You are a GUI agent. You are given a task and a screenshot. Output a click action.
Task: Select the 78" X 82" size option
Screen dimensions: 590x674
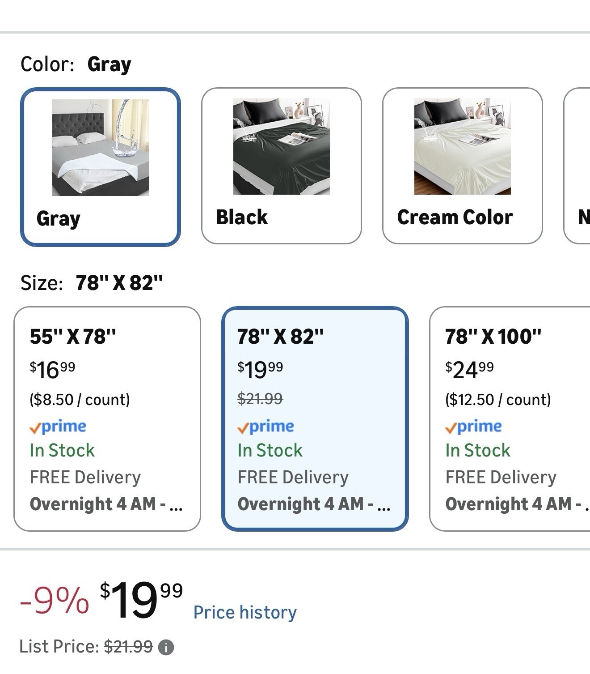(x=315, y=418)
